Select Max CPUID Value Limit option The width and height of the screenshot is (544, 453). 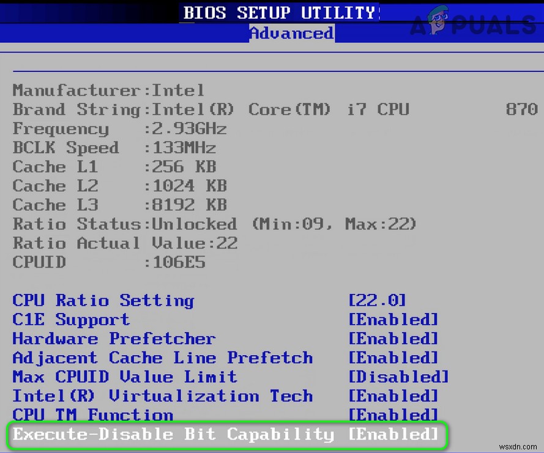(x=125, y=377)
